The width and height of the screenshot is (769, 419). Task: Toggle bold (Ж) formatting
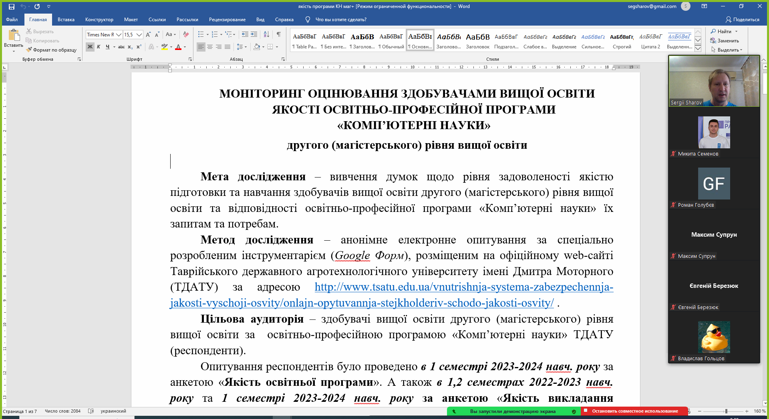coord(90,47)
